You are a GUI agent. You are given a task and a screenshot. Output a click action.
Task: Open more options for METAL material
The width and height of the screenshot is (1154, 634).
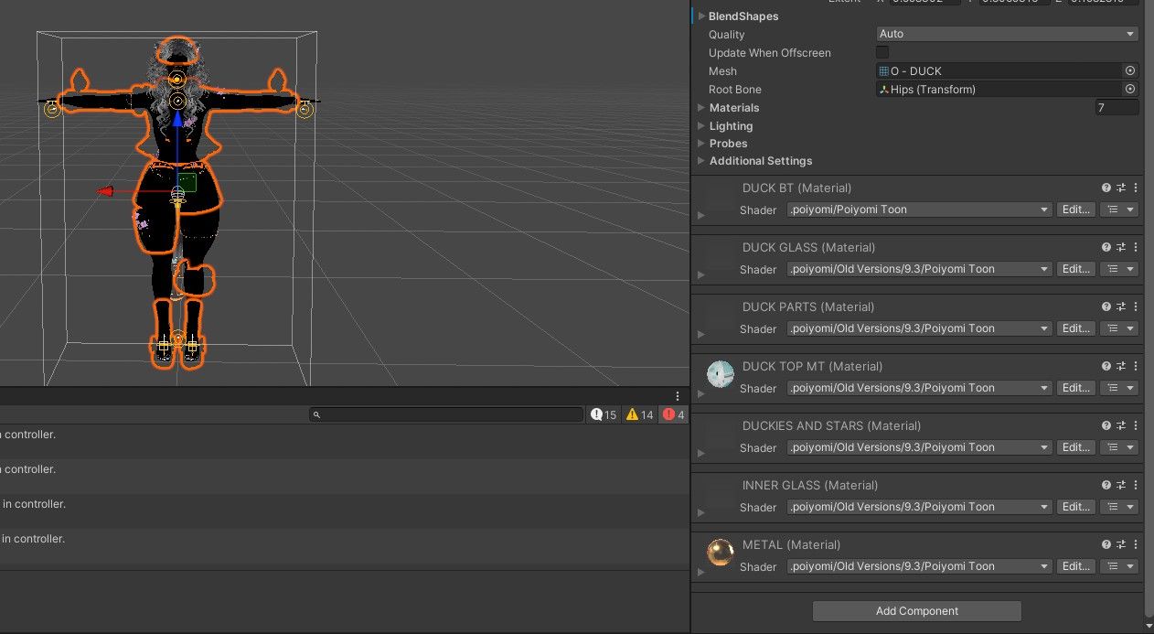click(1135, 544)
